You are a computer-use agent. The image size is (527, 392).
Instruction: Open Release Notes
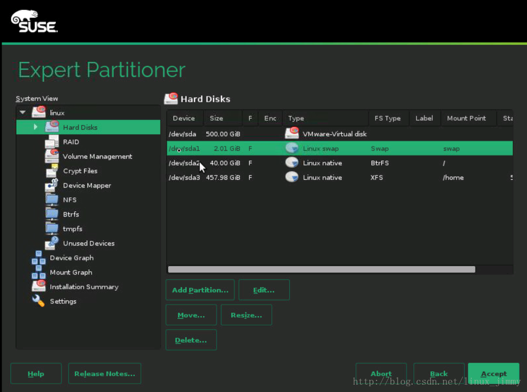105,374
